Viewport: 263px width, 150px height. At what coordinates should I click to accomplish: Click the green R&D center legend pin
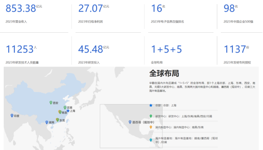pos(151,116)
